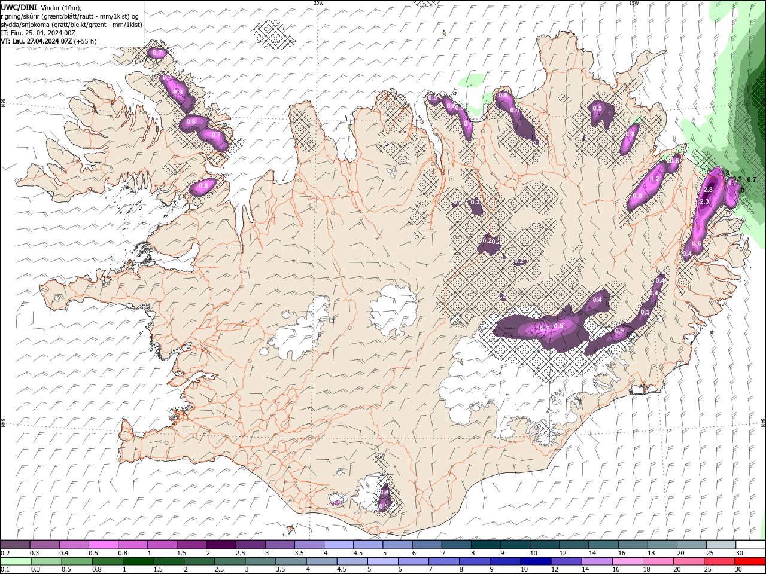Choose the 14 swatch in the lower legend row
Viewport: 766px width, 574px height.
coord(596,561)
